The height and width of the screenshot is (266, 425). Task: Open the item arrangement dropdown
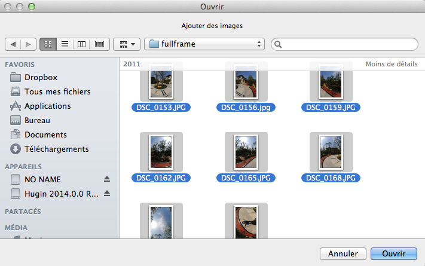pos(126,44)
